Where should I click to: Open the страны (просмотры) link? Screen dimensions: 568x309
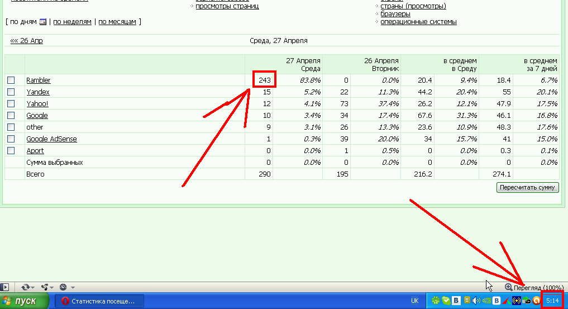click(x=413, y=6)
